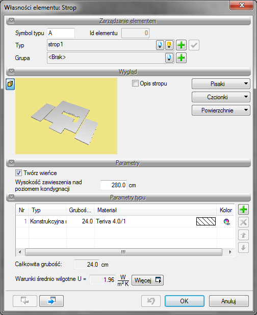Click the 3D floor slab preview image

point(66,116)
